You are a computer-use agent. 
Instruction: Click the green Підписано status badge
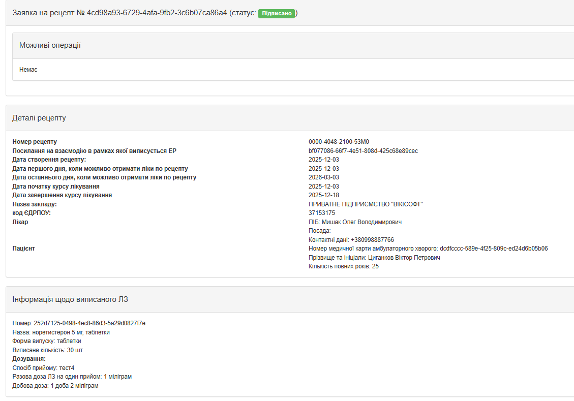277,13
